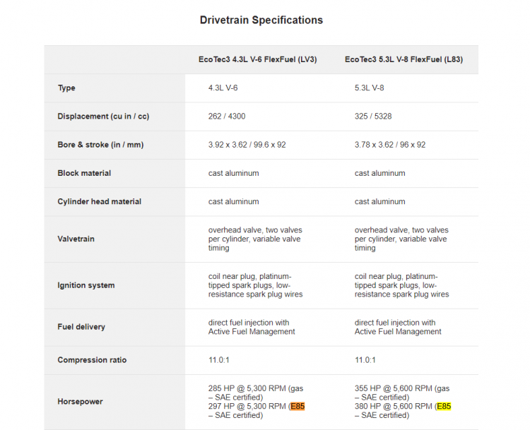Click the yellow-highlighted E85 text
Screen dimensions: 530x430
pos(444,407)
